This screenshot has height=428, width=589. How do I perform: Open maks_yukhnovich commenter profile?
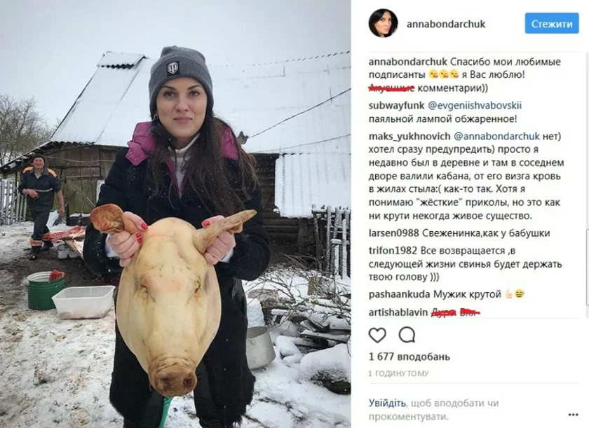coord(409,136)
